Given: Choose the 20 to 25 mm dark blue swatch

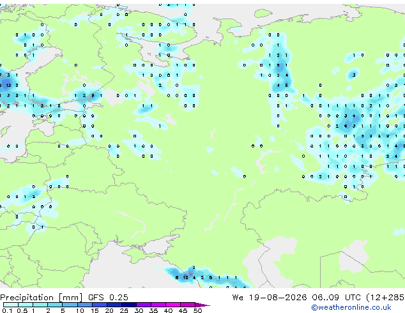Looking at the screenshot, I should click(114, 305).
